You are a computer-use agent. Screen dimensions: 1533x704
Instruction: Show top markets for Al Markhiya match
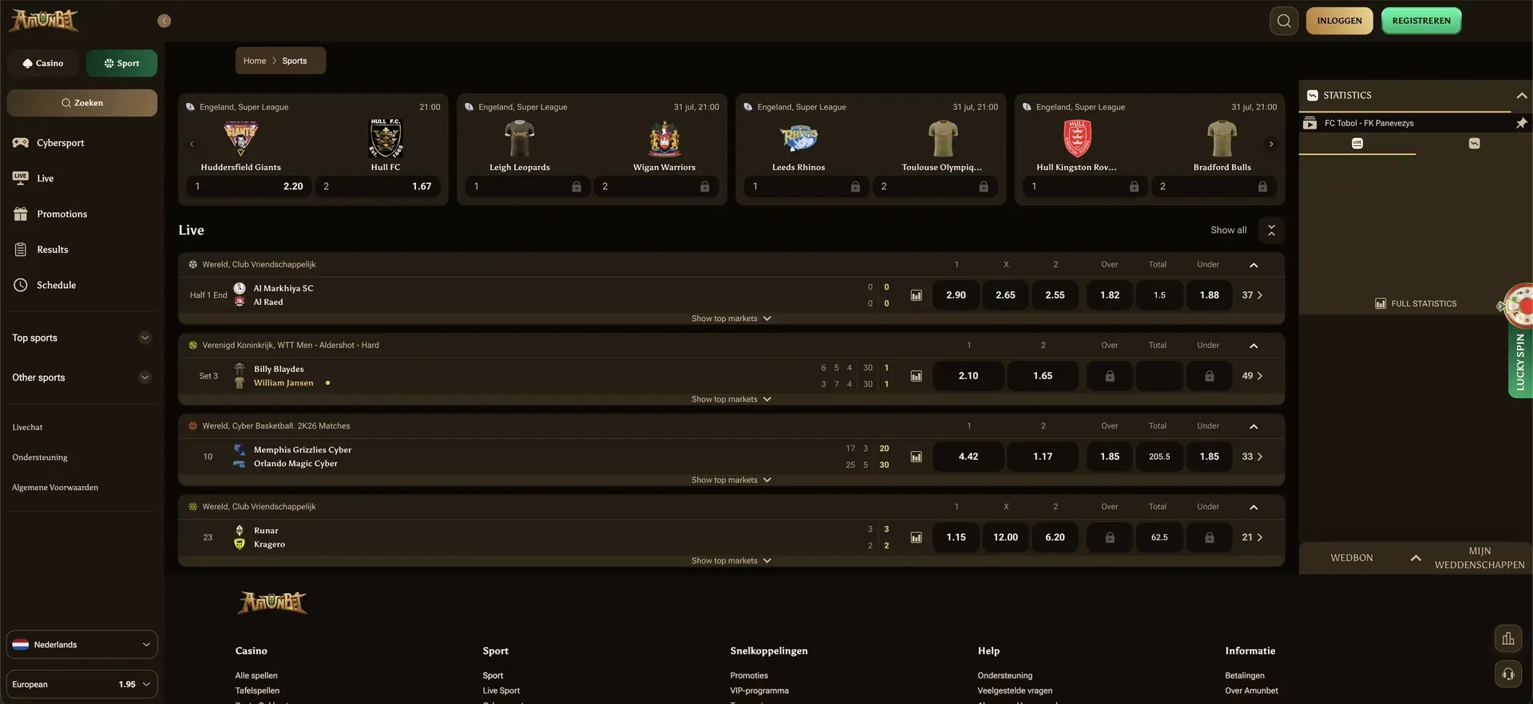(731, 318)
